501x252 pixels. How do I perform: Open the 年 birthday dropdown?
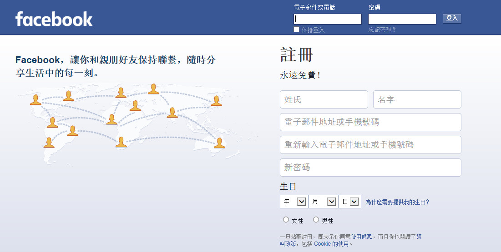(x=294, y=202)
